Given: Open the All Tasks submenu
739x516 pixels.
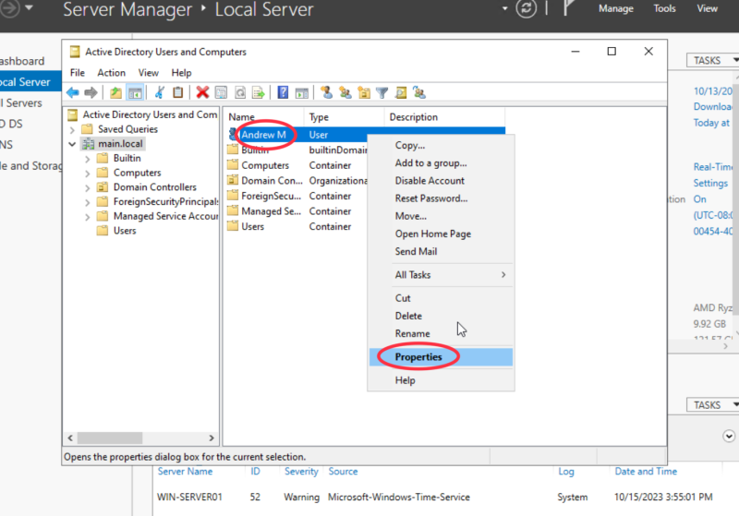Looking at the screenshot, I should (x=450, y=275).
